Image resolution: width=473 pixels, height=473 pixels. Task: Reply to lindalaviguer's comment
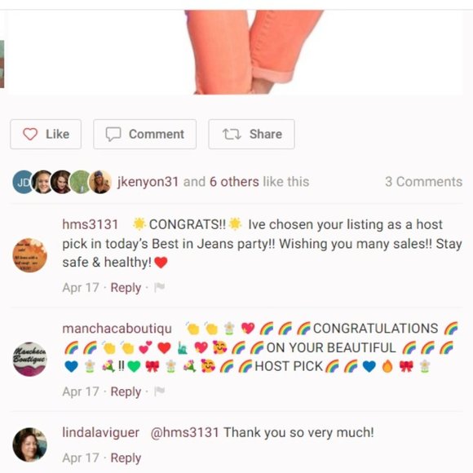(x=126, y=458)
